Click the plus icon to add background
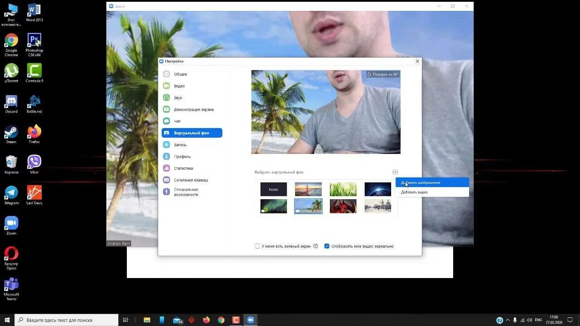The width and height of the screenshot is (580, 326). click(395, 172)
